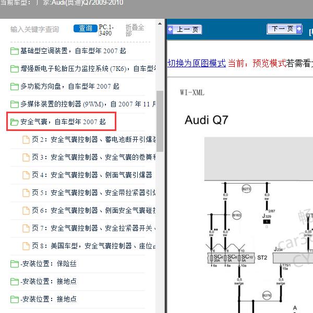Open folder icon of first -安装位置：接地点

pyautogui.click(x=15, y=282)
